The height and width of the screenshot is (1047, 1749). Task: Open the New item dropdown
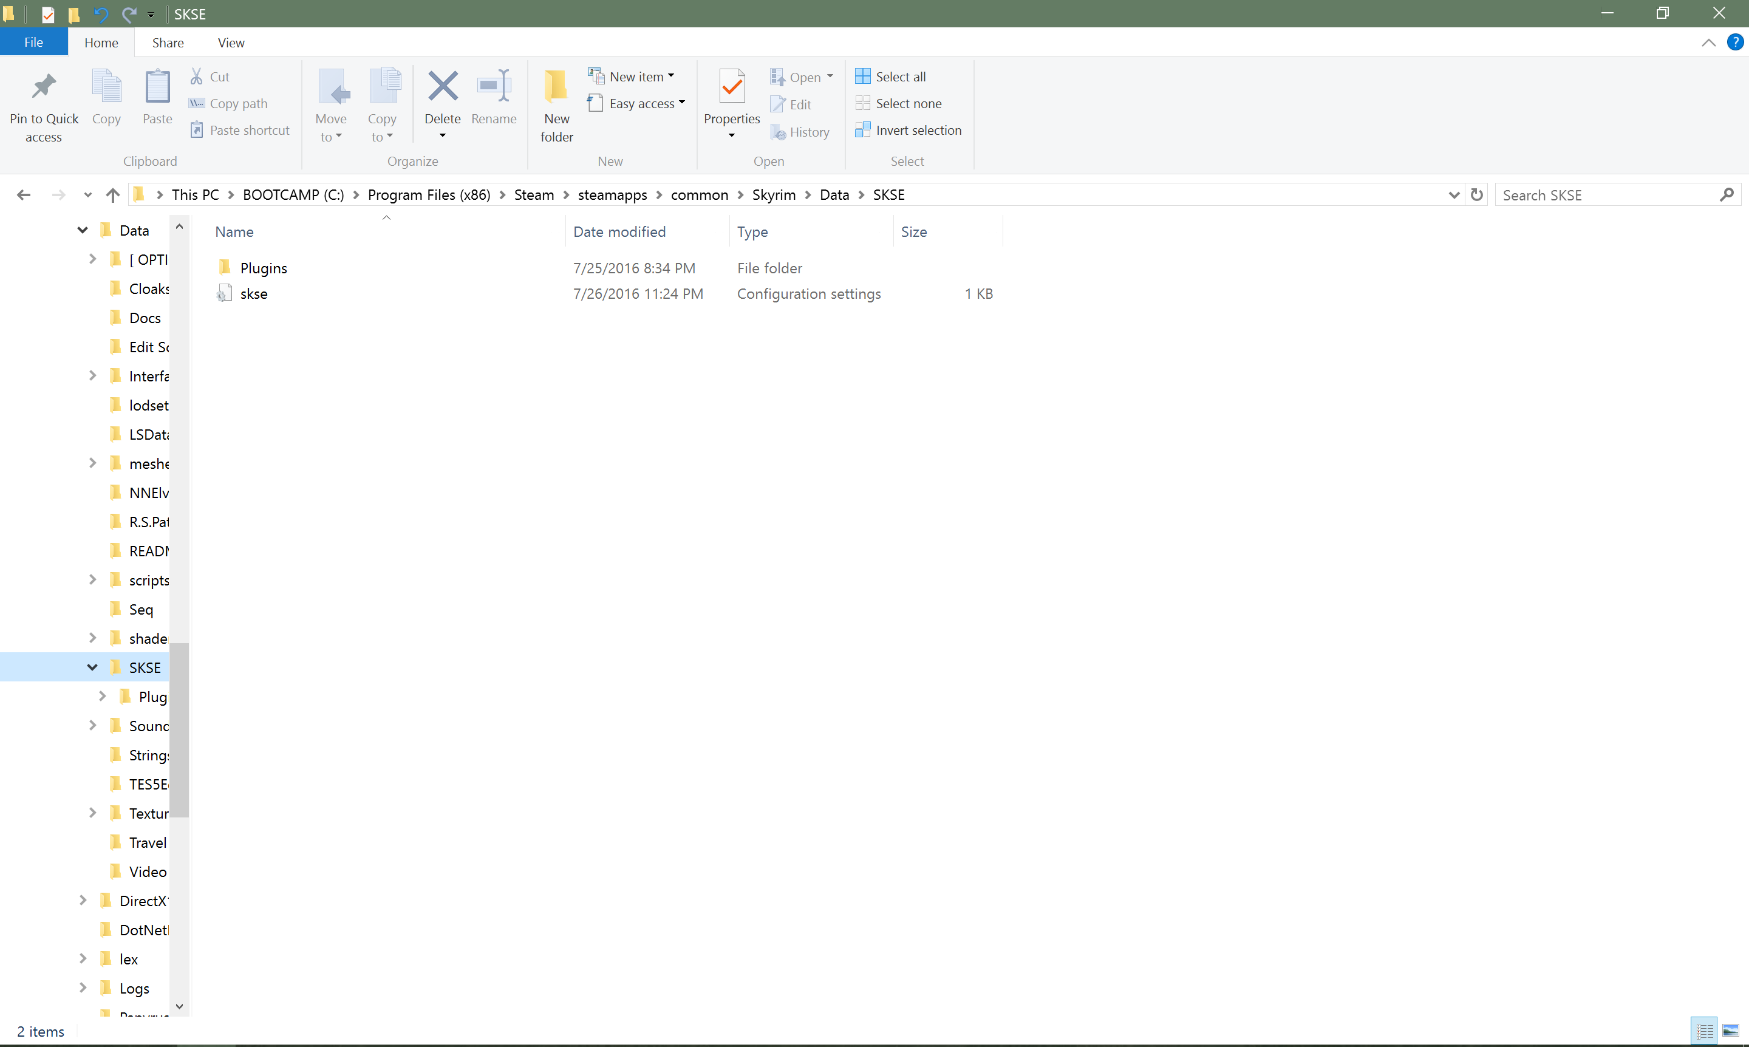click(x=632, y=76)
